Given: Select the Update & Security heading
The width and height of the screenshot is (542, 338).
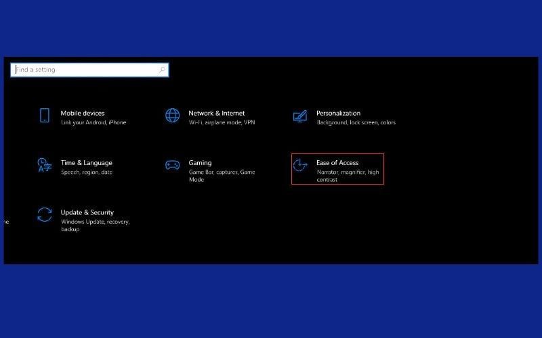Looking at the screenshot, I should pyautogui.click(x=87, y=212).
